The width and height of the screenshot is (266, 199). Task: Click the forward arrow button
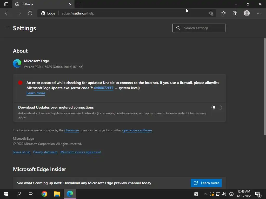[19, 13]
